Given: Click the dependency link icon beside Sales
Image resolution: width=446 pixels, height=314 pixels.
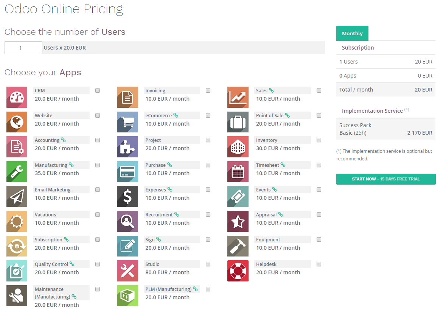Looking at the screenshot, I should tap(271, 90).
